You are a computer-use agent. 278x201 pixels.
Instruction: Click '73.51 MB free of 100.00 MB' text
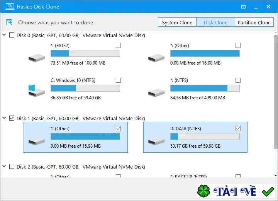coord(78,63)
